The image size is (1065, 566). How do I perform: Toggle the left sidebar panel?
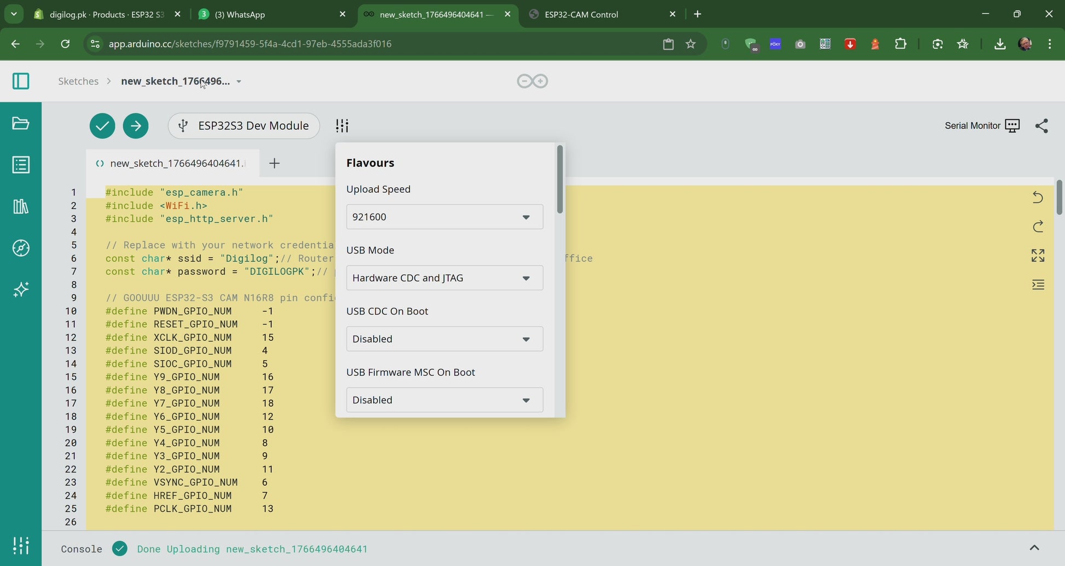pos(21,81)
